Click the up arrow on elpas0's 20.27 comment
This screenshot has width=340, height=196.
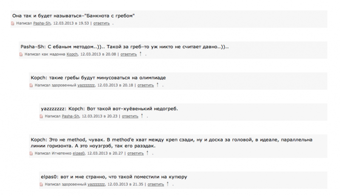[147, 153]
